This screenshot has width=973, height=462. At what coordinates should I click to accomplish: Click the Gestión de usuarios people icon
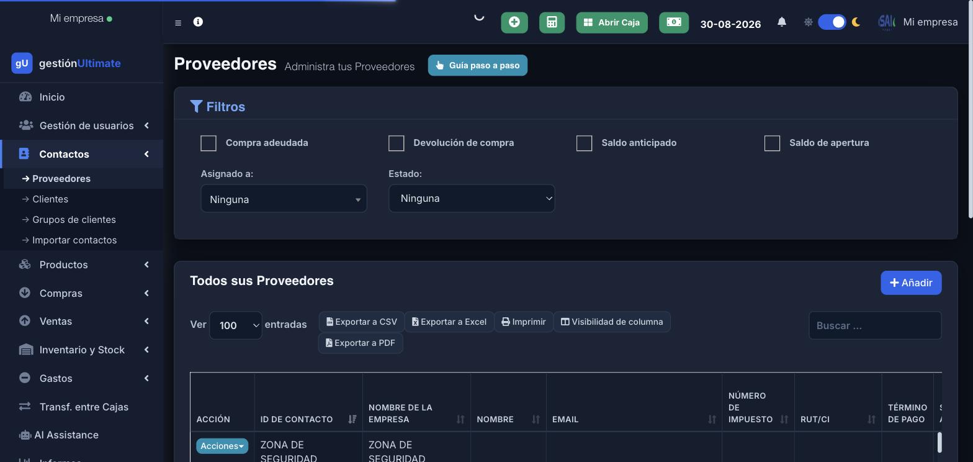pyautogui.click(x=25, y=125)
